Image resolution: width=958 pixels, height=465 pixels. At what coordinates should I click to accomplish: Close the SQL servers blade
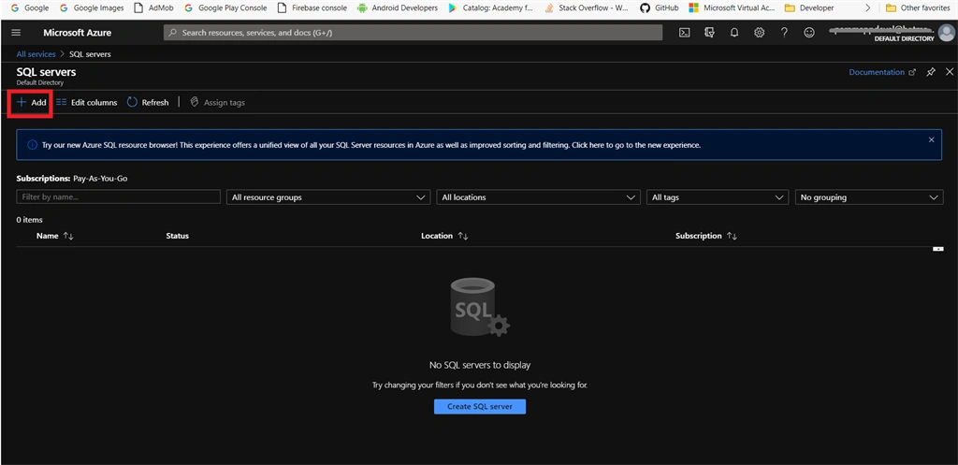click(x=950, y=72)
